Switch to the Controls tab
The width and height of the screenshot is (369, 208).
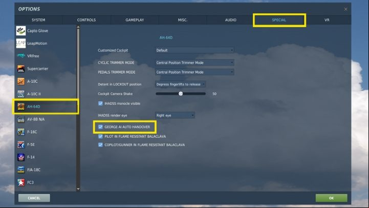[86, 20]
